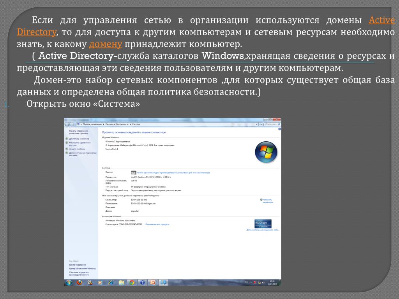Open 'Центр обновления Windows' sidebar link
The height and width of the screenshot is (299, 399).
(83, 269)
